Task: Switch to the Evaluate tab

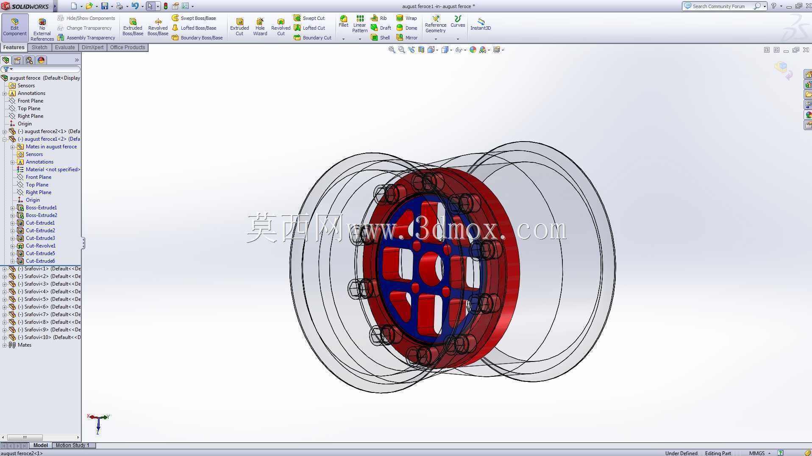Action: click(x=64, y=47)
